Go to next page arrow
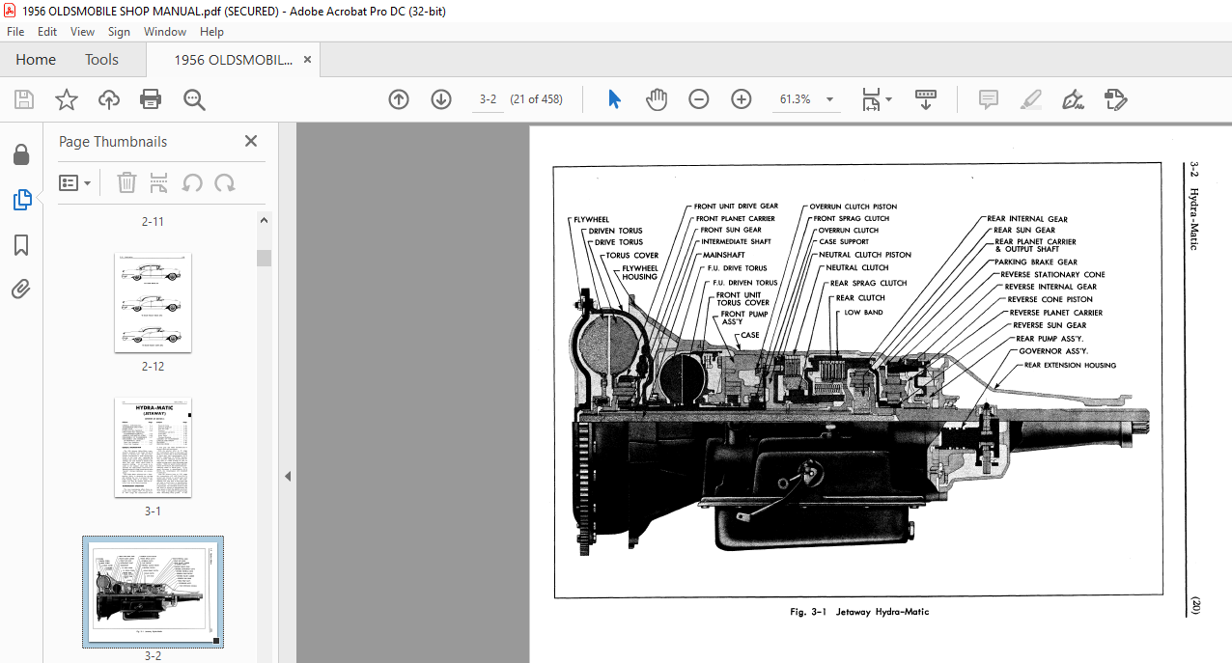Image resolution: width=1232 pixels, height=663 pixels. coord(441,99)
